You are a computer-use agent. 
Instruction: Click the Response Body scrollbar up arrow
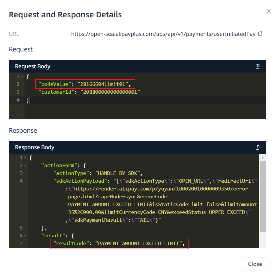[263, 158]
